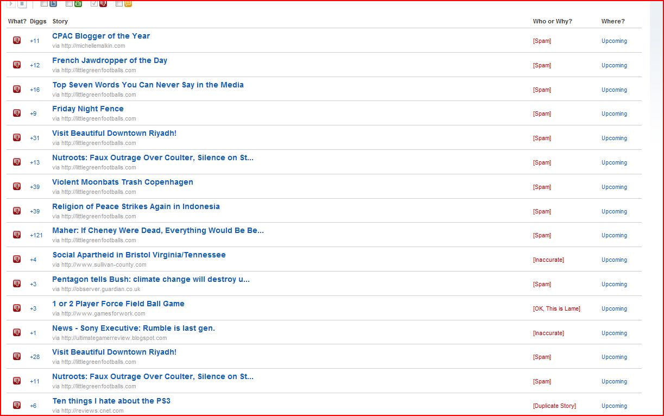Click the +121 digg count
This screenshot has height=416, width=664.
tap(36, 235)
